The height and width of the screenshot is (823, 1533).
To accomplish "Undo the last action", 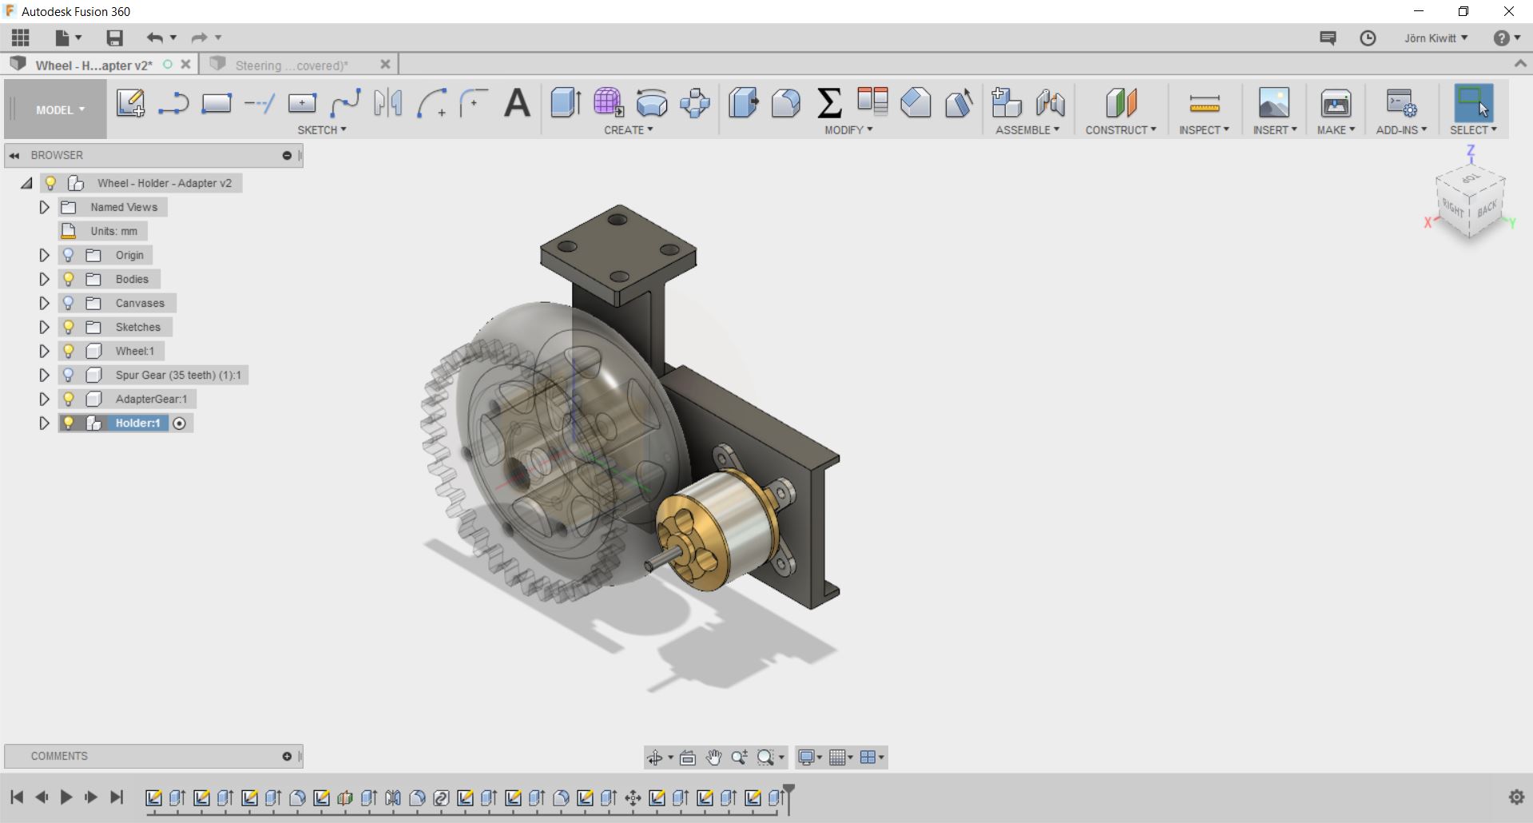I will click(x=155, y=38).
